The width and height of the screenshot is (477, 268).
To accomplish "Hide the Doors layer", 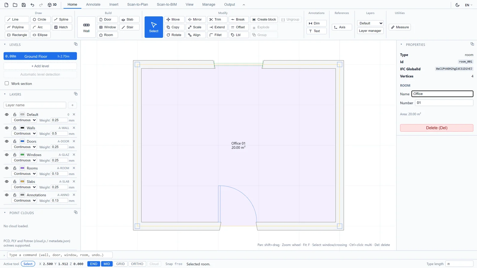I will (7, 141).
